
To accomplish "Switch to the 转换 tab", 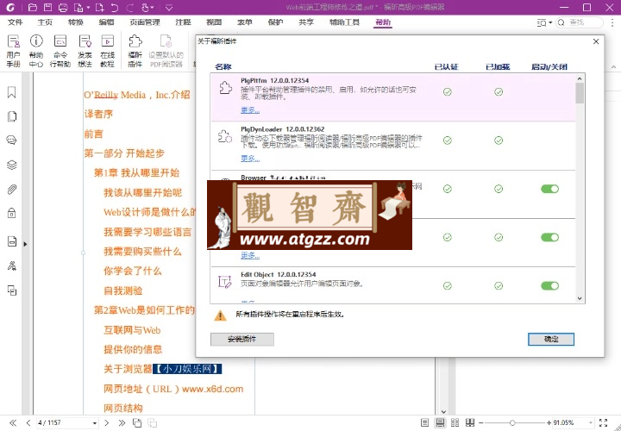I will point(75,22).
